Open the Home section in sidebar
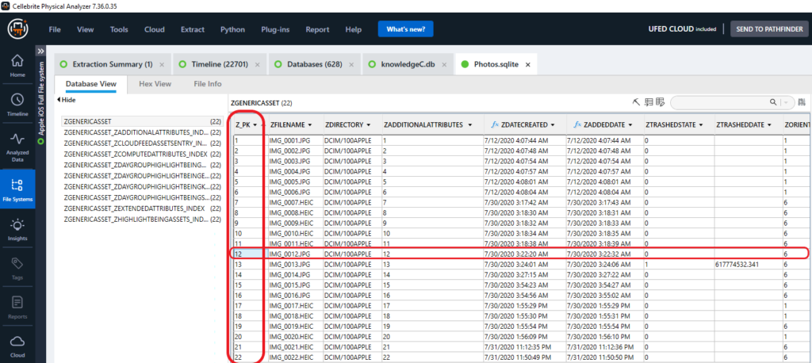 [17, 66]
